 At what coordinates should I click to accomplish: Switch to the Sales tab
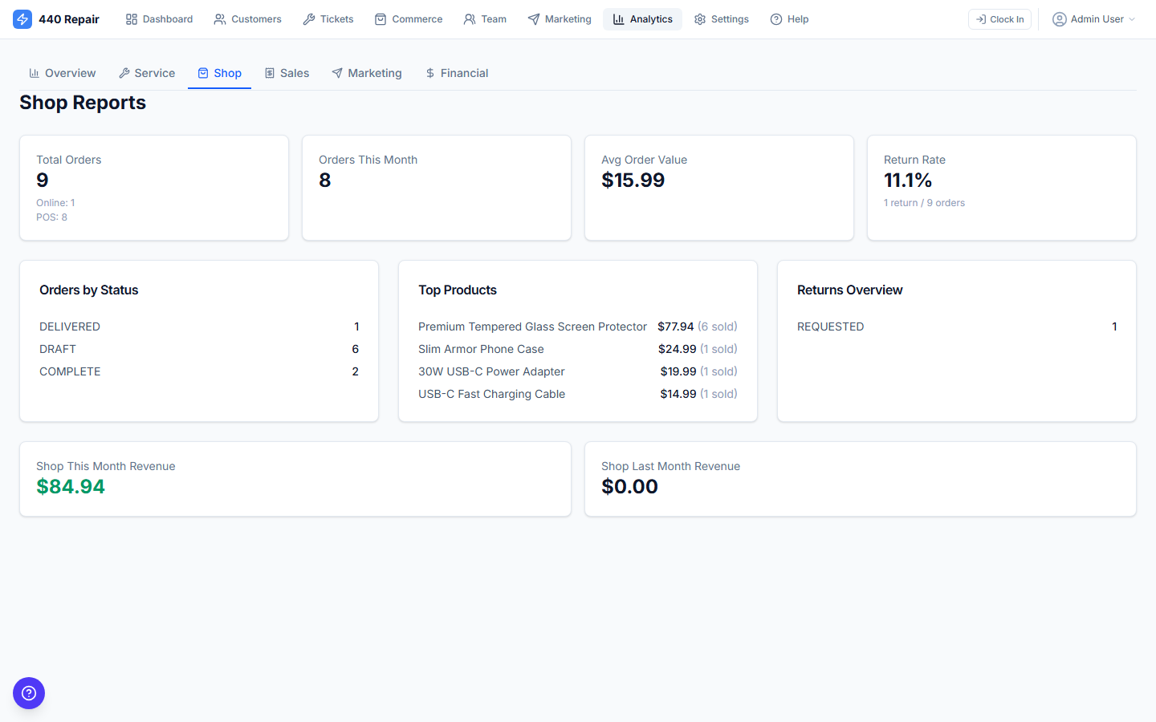point(287,73)
